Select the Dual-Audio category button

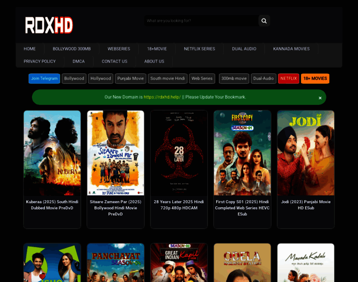263,78
